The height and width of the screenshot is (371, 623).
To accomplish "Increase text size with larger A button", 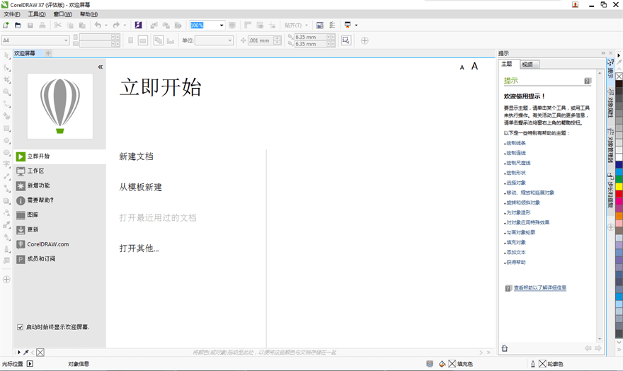I will tap(475, 66).
